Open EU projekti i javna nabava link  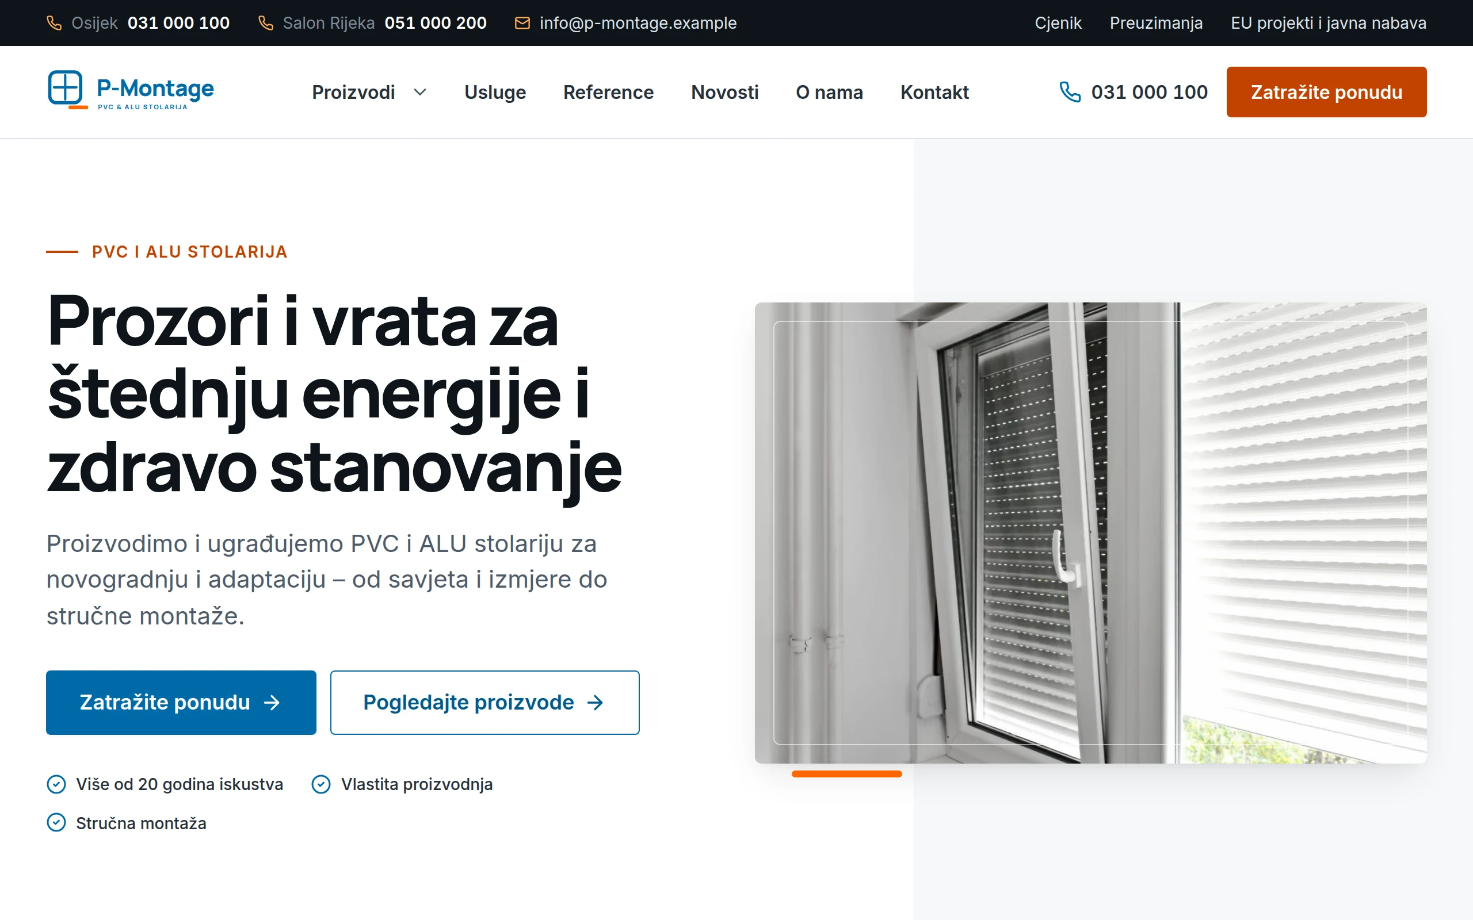[x=1328, y=23]
